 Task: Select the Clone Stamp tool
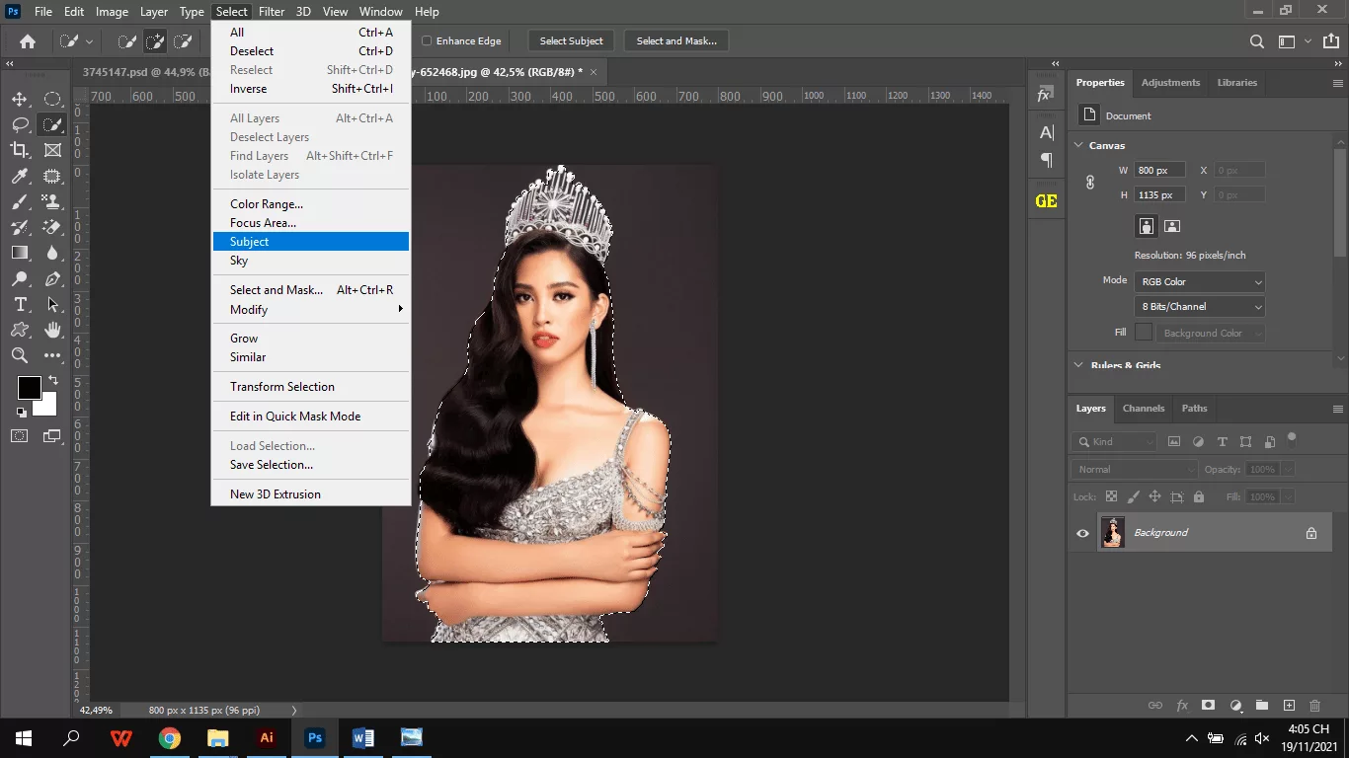(x=50, y=201)
